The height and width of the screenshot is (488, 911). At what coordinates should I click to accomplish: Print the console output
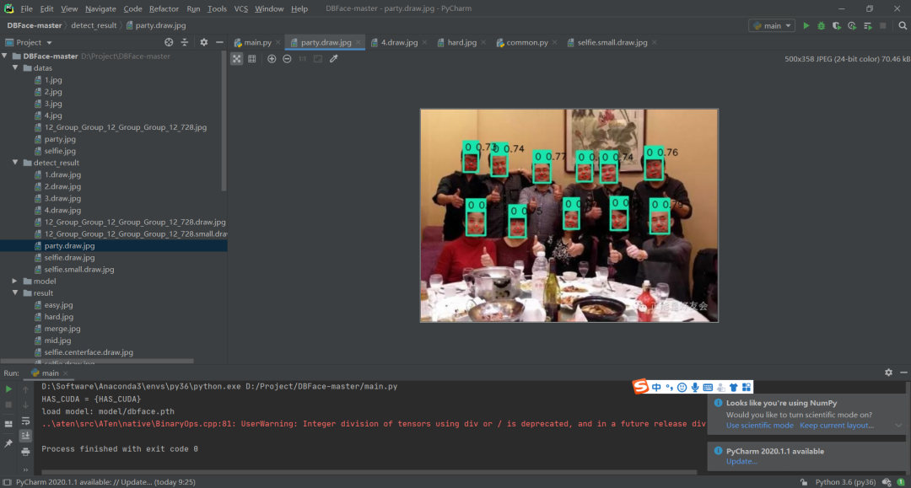25,452
